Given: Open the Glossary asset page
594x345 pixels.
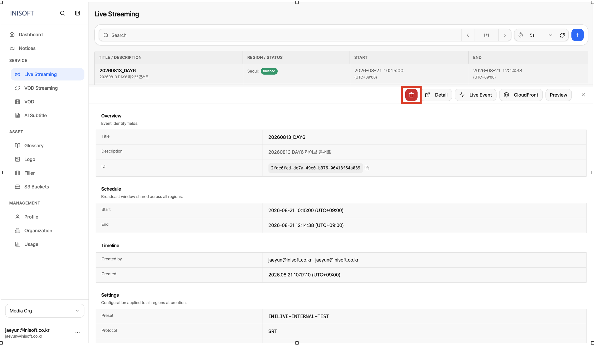Looking at the screenshot, I should coord(48,146).
